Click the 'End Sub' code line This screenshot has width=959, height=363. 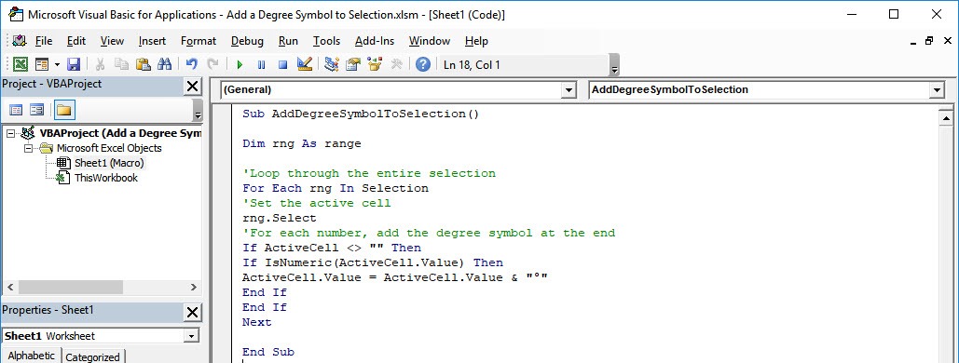[267, 352]
